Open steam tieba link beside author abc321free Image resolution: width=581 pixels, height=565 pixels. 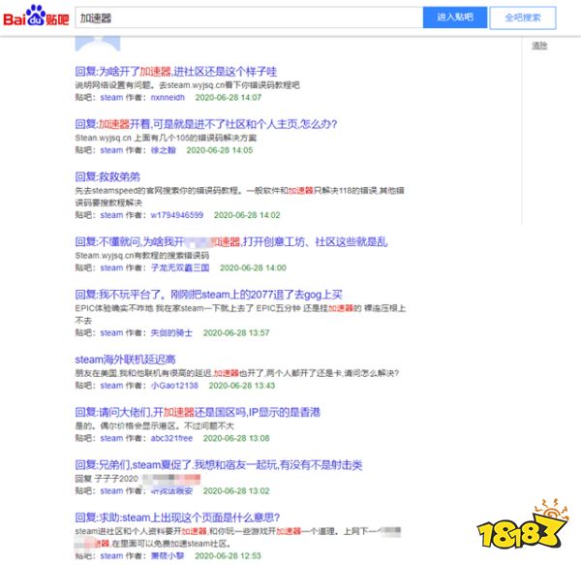pyautogui.click(x=111, y=438)
